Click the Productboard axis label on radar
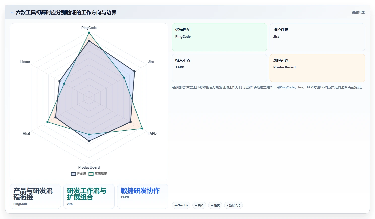The width and height of the screenshot is (375, 219). [x=89, y=167]
